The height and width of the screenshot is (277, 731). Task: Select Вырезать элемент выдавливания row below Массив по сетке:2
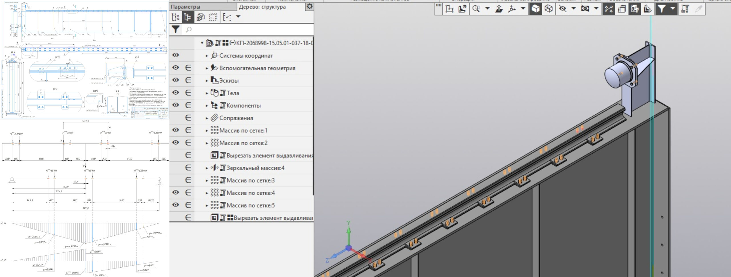pos(262,155)
